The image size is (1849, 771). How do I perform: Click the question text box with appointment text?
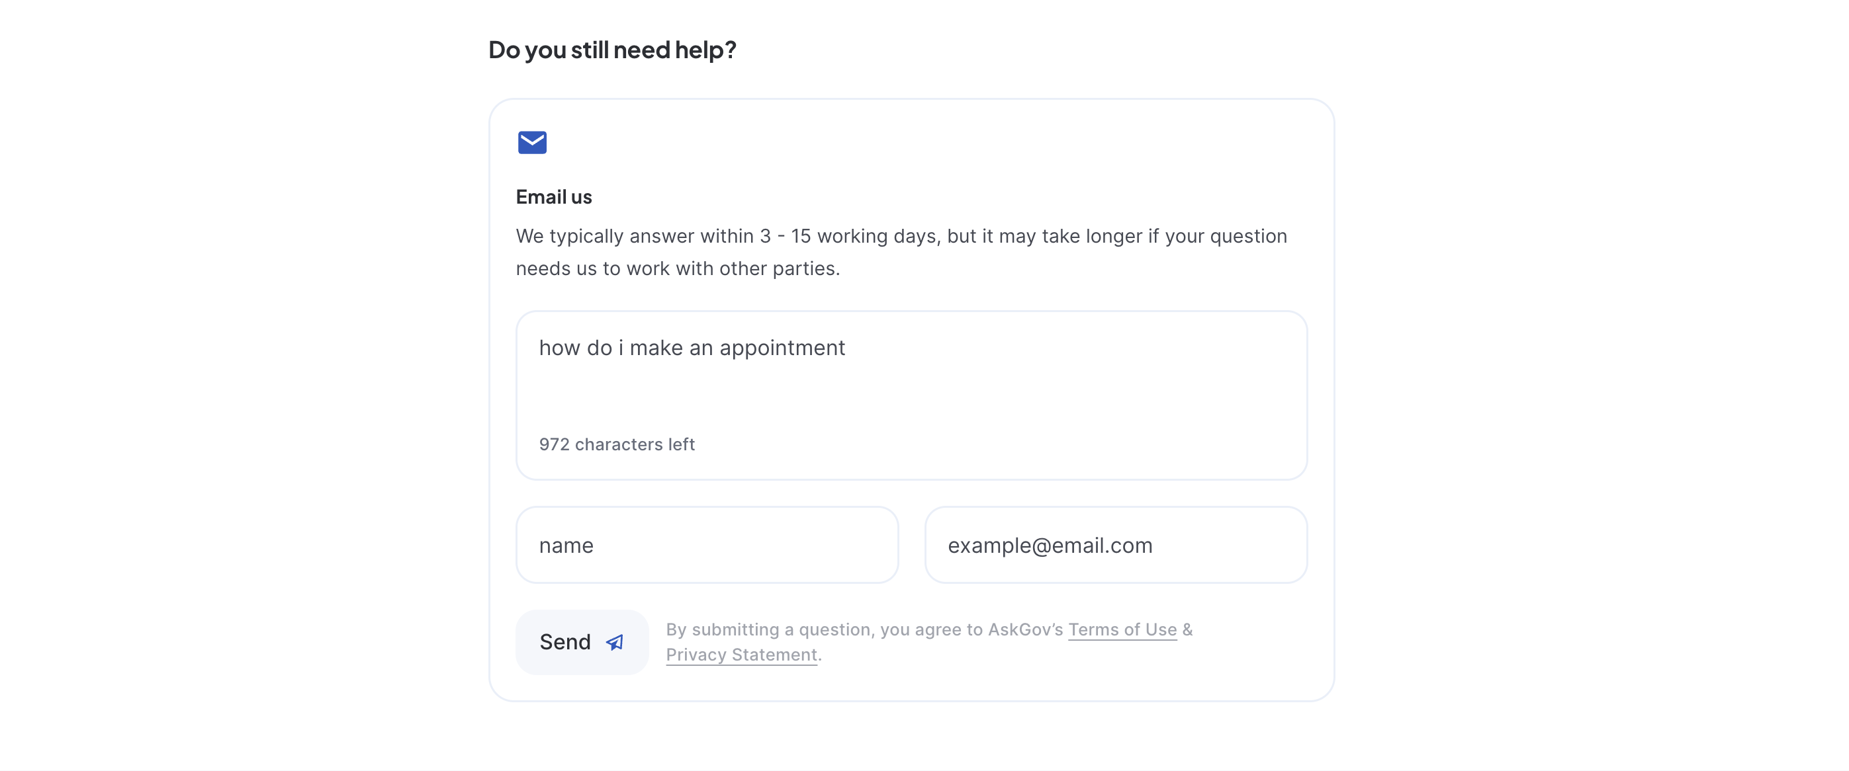click(911, 395)
